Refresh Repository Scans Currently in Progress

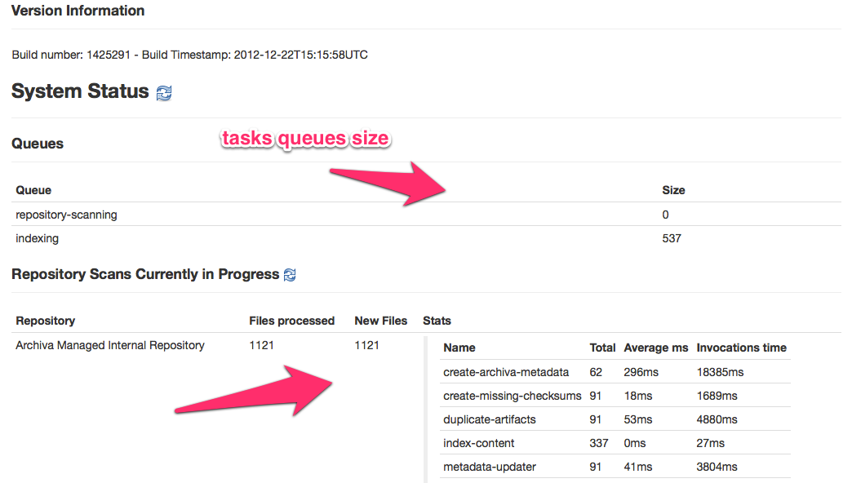(x=290, y=275)
